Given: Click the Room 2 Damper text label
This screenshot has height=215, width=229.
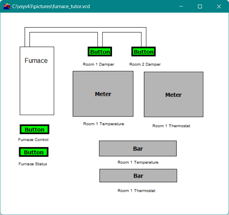Looking at the screenshot, I should coord(145,64).
